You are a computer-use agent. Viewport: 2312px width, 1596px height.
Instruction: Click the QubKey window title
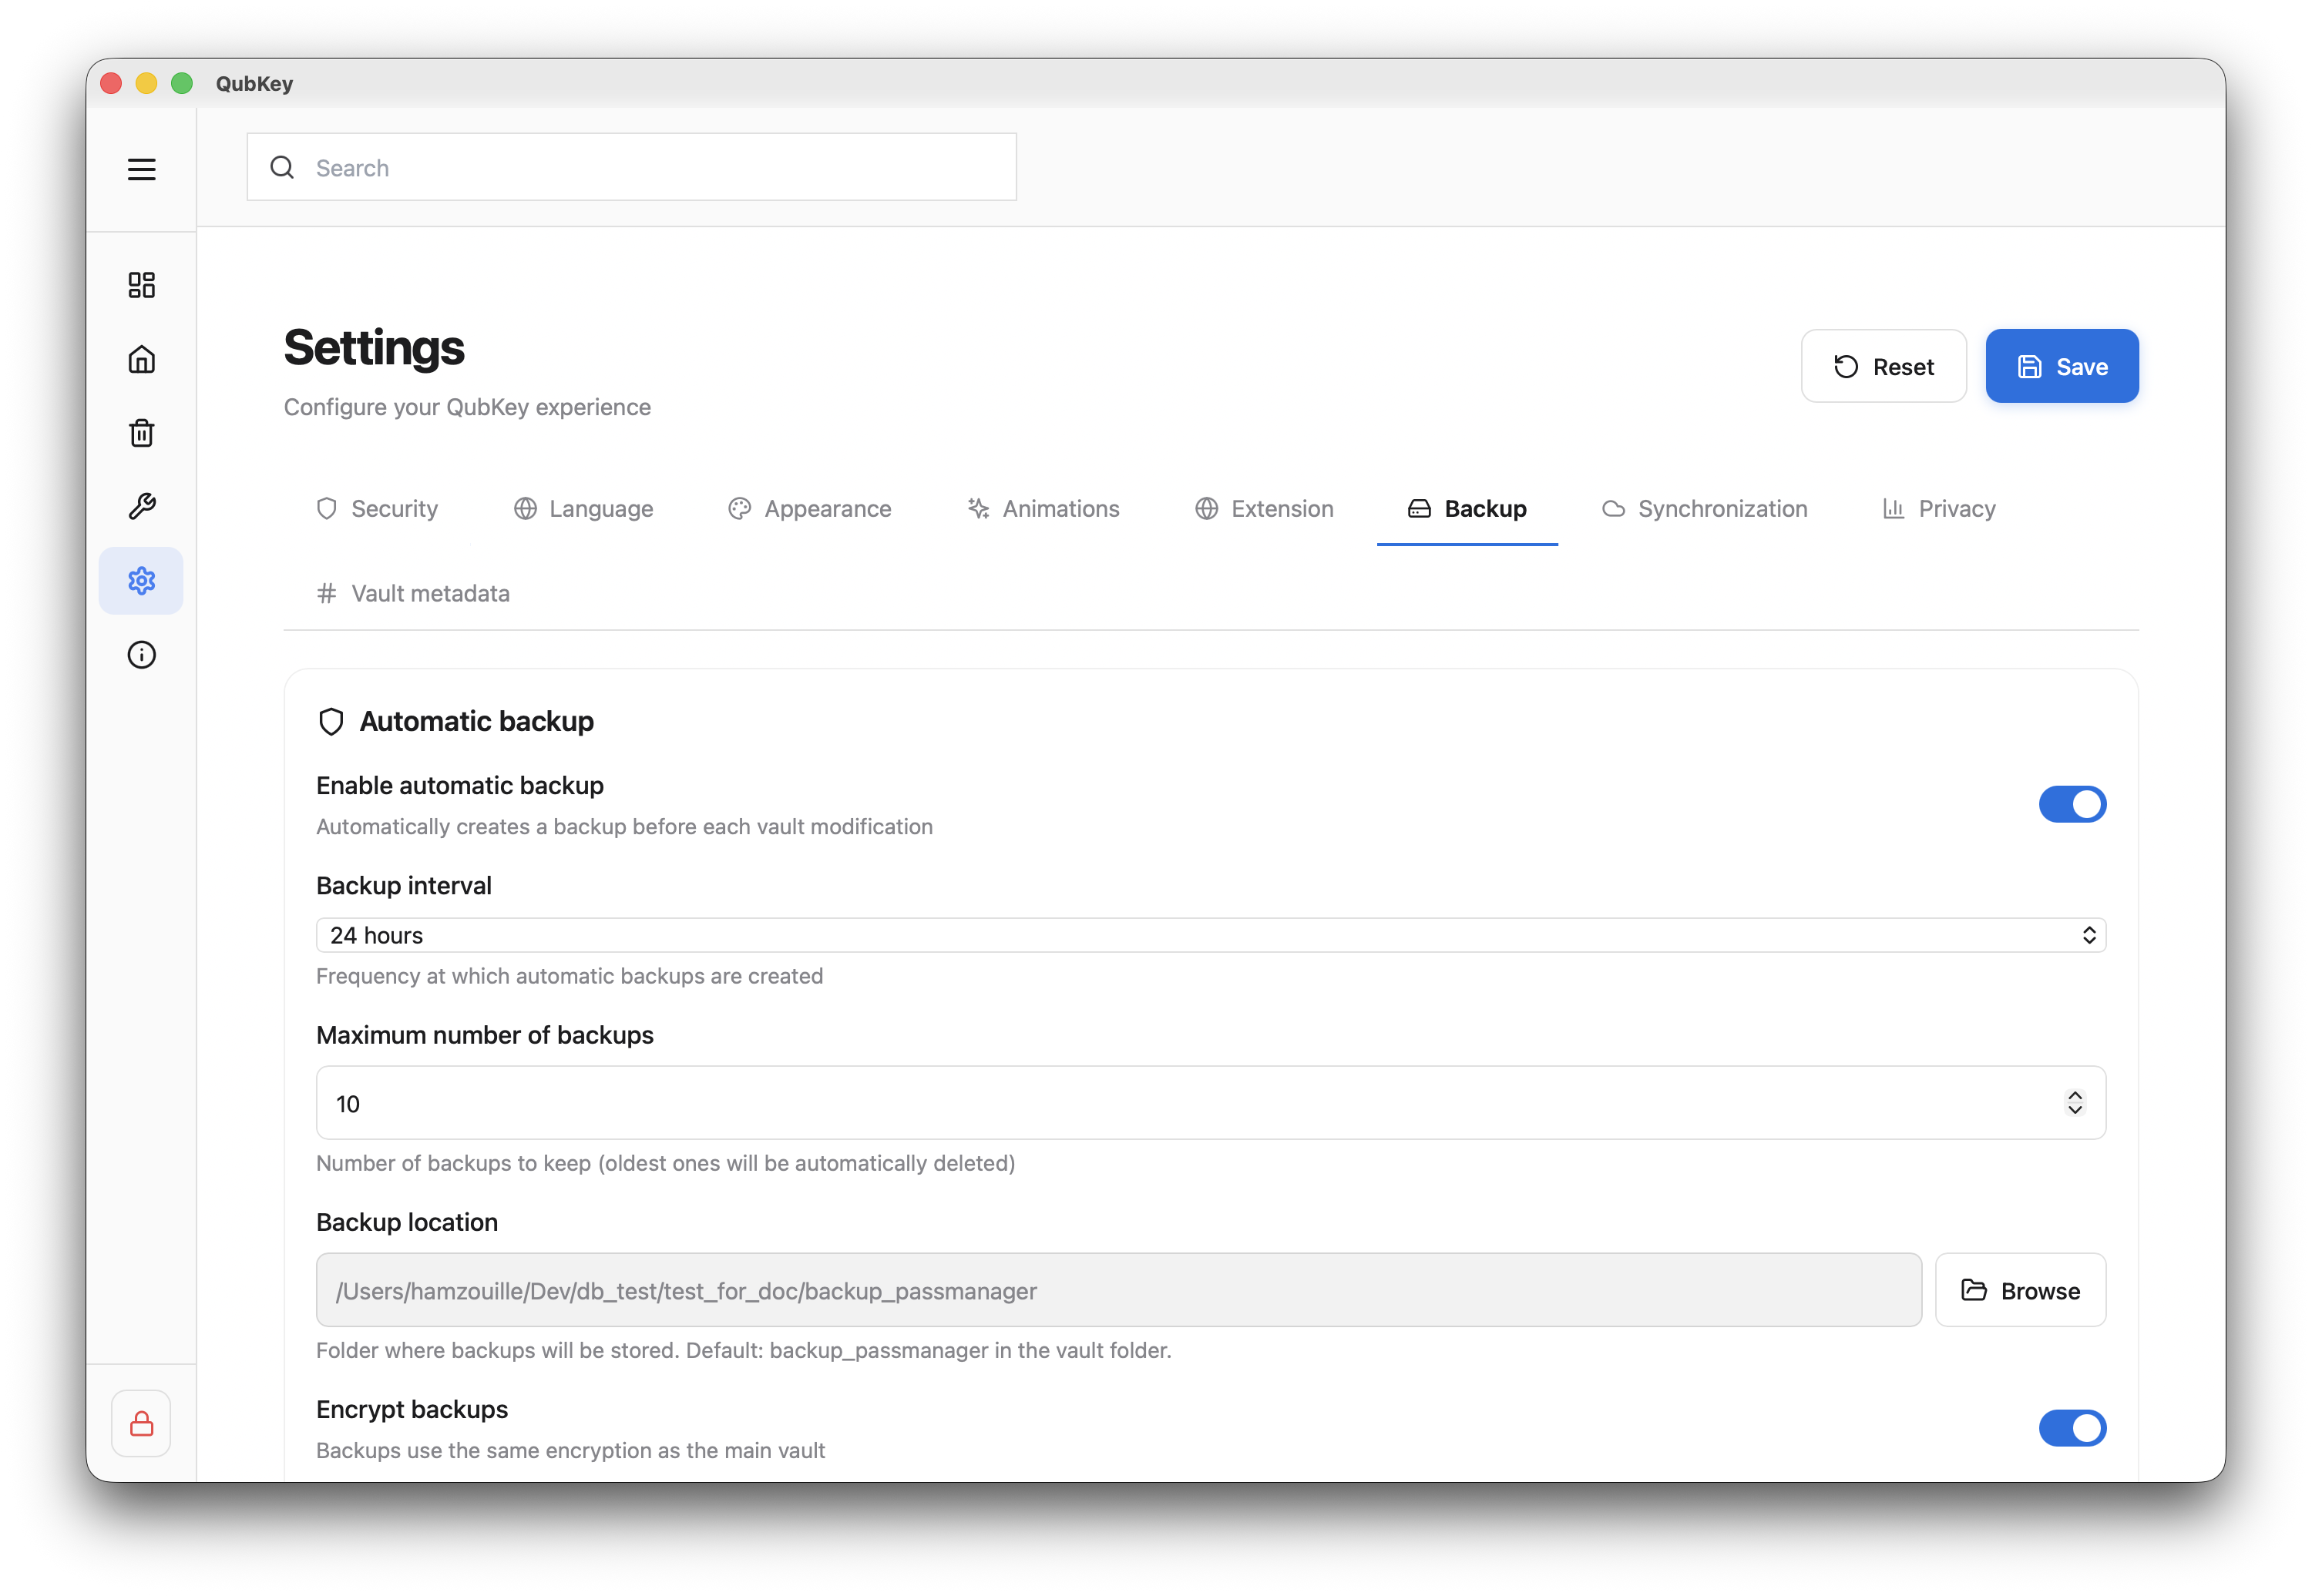[254, 84]
